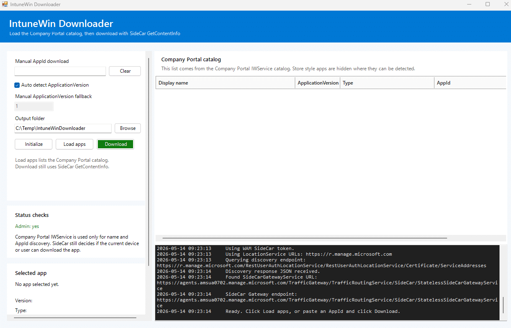Click 'Discovery response JSON received.' log line
This screenshot has width=511, height=328.
click(238, 271)
